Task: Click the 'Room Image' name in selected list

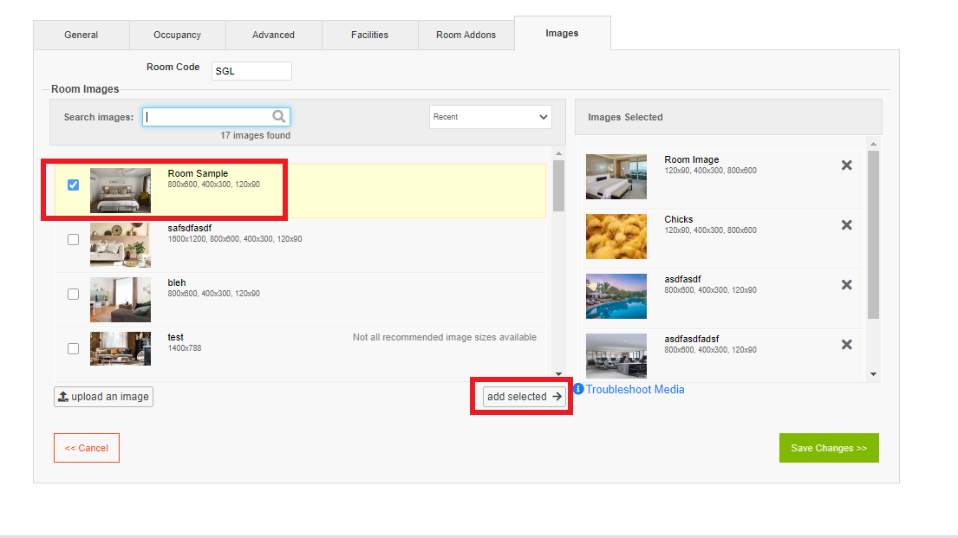Action: (692, 159)
